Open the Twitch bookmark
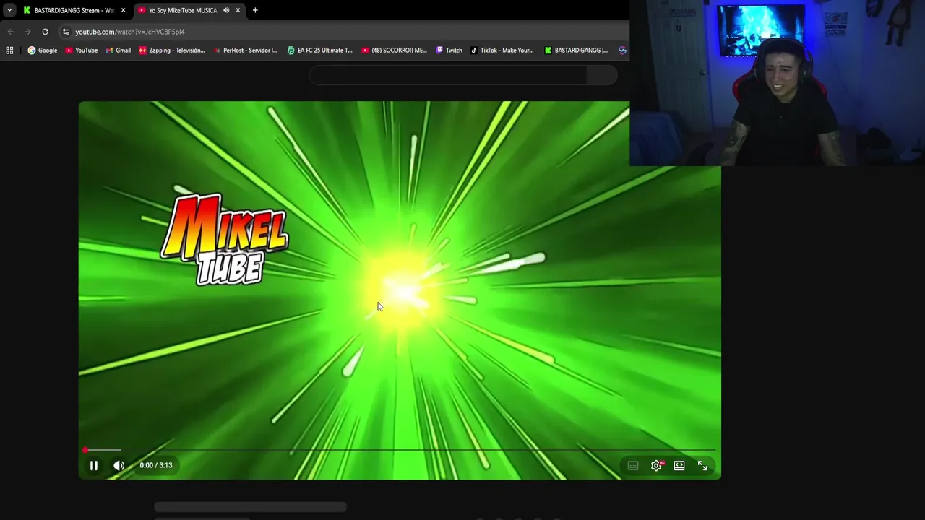Screen dimensions: 925x520 449,51
